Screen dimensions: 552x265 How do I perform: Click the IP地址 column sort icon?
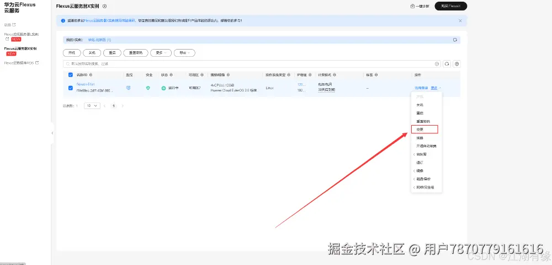click(x=310, y=75)
